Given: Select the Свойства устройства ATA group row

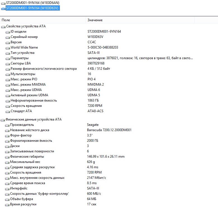Looking at the screenshot, I should [26, 26].
